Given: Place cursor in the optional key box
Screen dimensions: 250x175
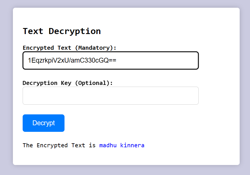Looking at the screenshot, I should [x=110, y=96].
